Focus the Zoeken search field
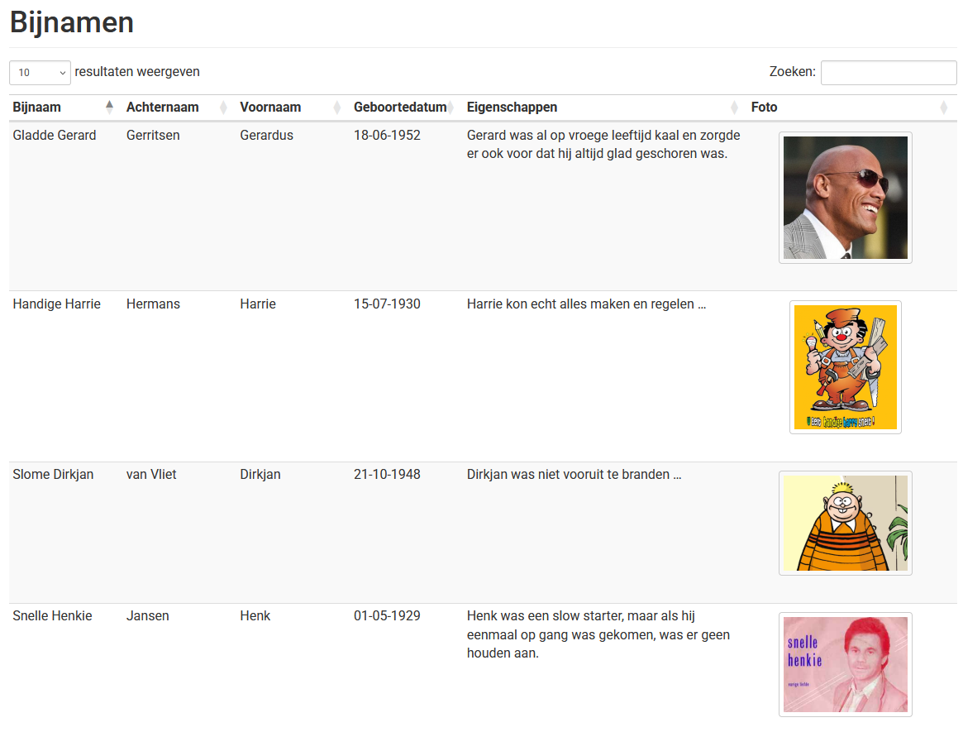The height and width of the screenshot is (732, 963). pyautogui.click(x=888, y=73)
